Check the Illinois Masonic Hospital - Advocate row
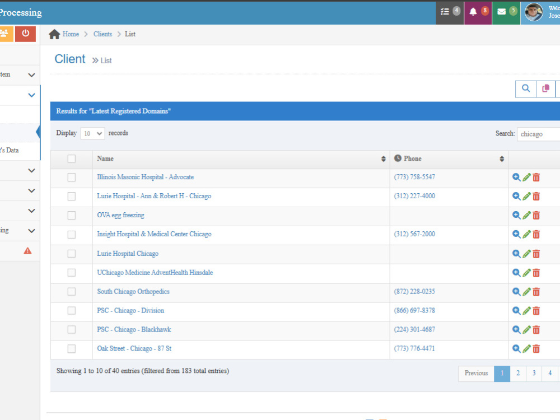The height and width of the screenshot is (420, 560). pyautogui.click(x=72, y=177)
